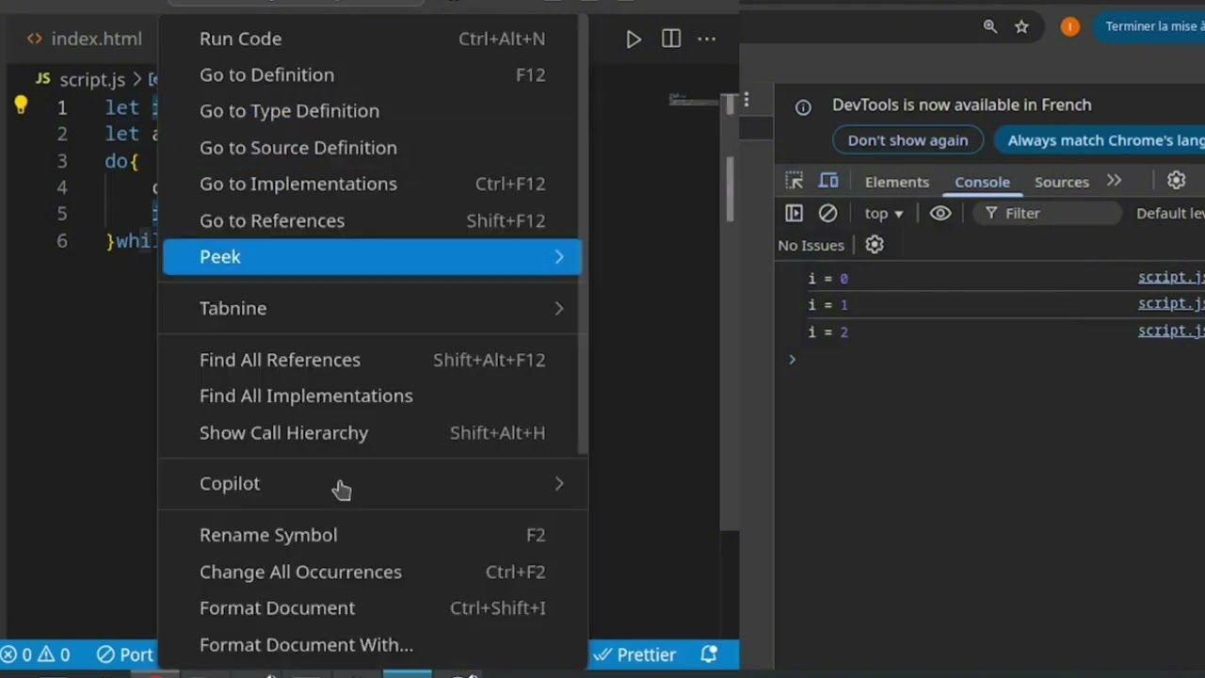1205x678 pixels.
Task: Click the orange Chrome profile avatar
Action: click(x=1070, y=26)
